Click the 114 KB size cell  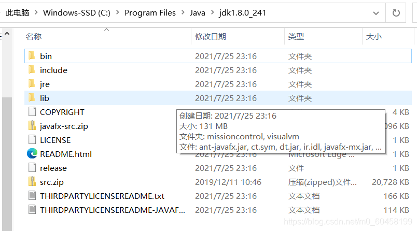pos(396,210)
